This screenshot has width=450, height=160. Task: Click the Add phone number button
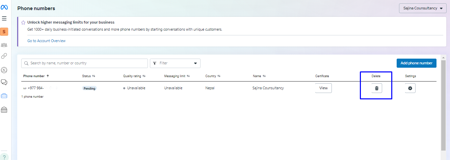(x=416, y=63)
